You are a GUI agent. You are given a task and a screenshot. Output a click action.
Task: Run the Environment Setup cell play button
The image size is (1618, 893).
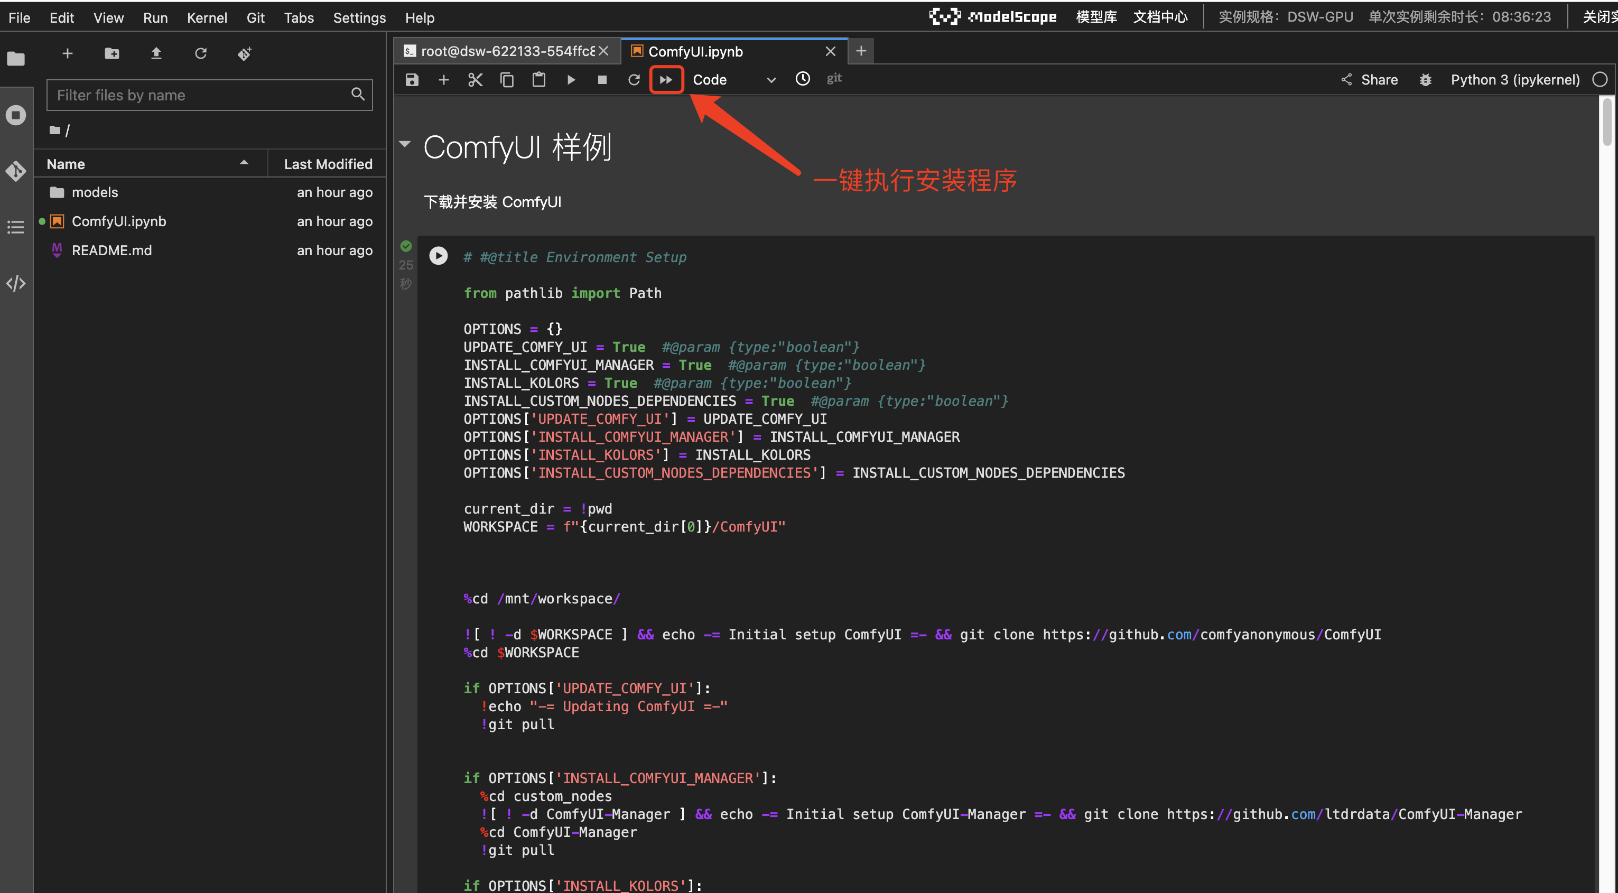(439, 256)
